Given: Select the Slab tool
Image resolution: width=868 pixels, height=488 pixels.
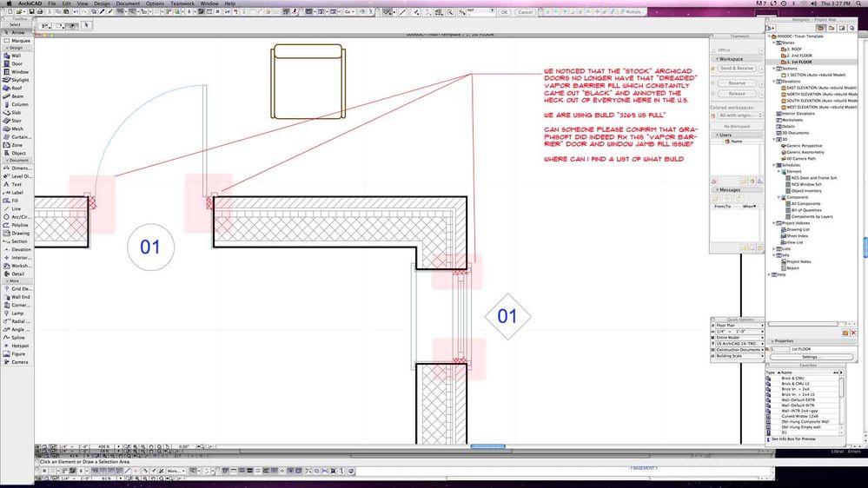Looking at the screenshot, I should pyautogui.click(x=17, y=112).
